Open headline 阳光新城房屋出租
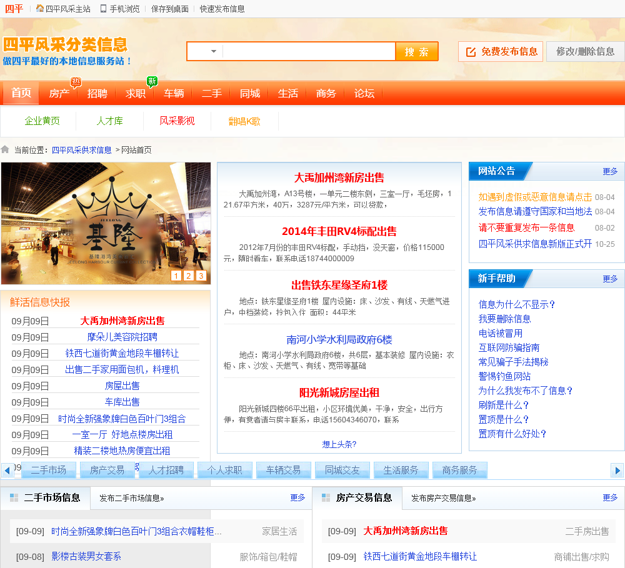This screenshot has width=625, height=568. pos(339,392)
